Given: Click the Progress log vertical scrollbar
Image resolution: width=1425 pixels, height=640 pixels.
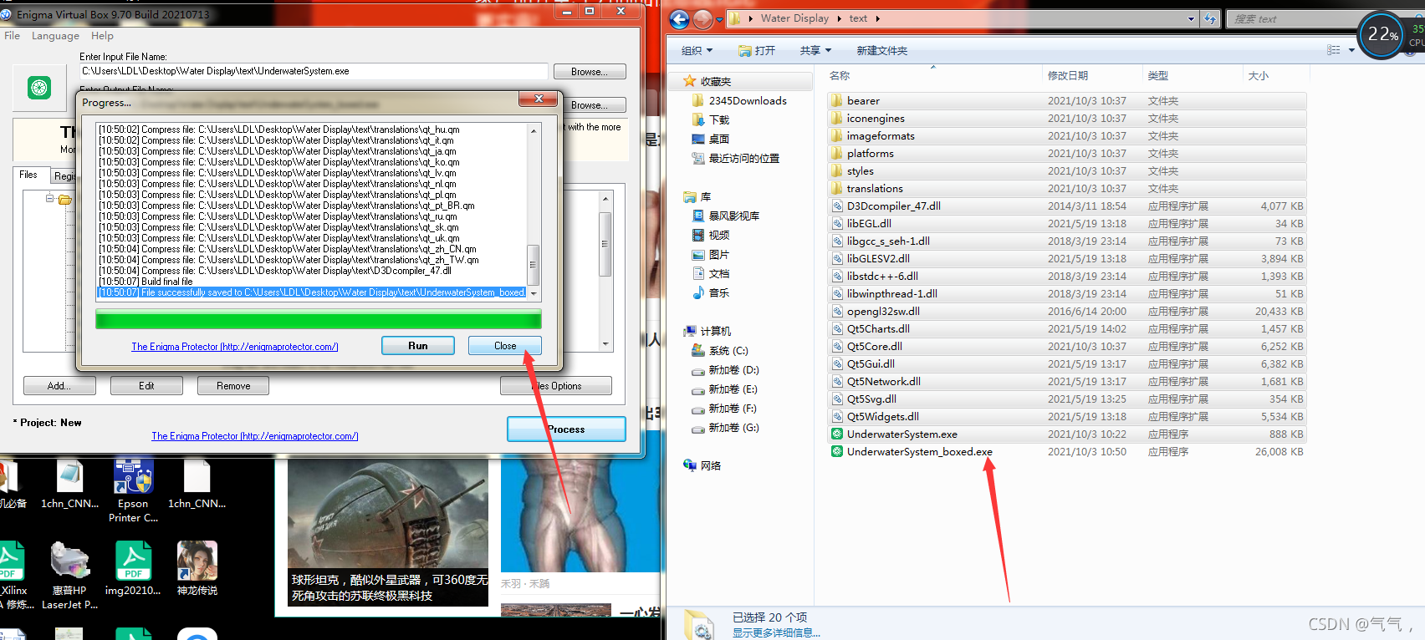Looking at the screenshot, I should pyautogui.click(x=534, y=211).
